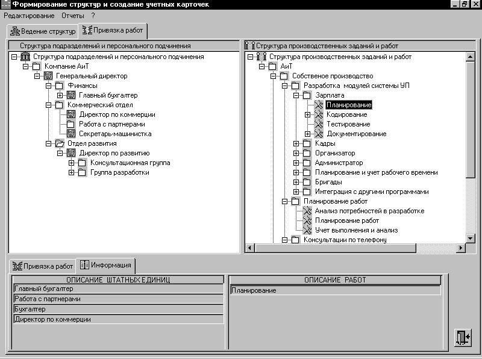Expand the Администратор folder node
The height and width of the screenshot is (359, 482).
click(x=296, y=163)
